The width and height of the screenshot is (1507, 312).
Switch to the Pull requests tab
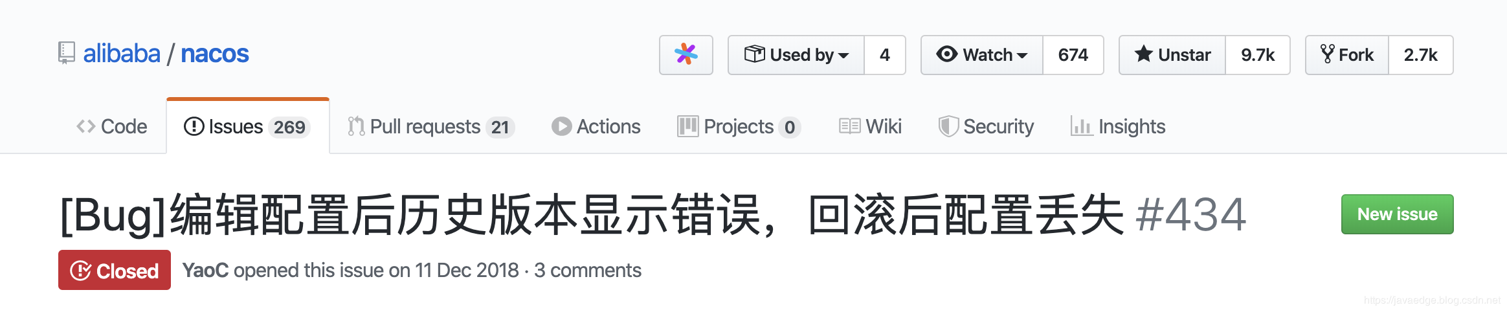pyautogui.click(x=430, y=126)
